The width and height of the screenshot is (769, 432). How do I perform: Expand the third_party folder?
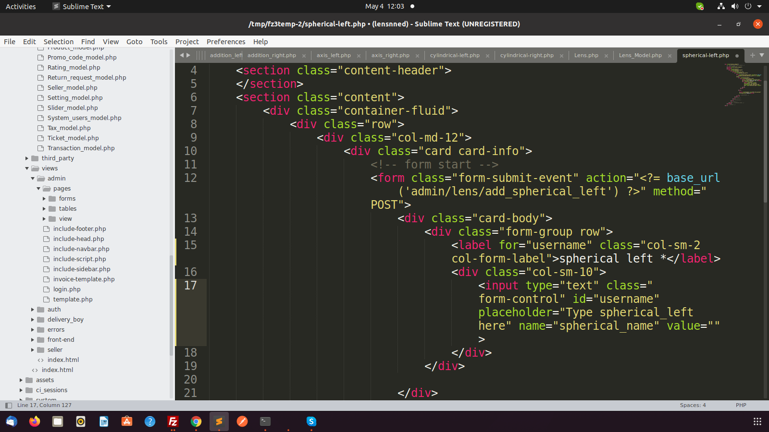[x=27, y=158]
